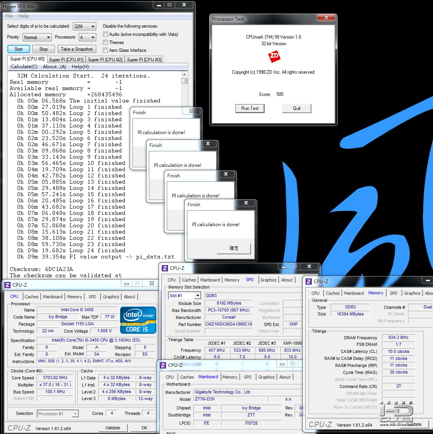Screen dimensions: 433x434
Task: Click Quit in Processor Test
Action: [x=297, y=108]
